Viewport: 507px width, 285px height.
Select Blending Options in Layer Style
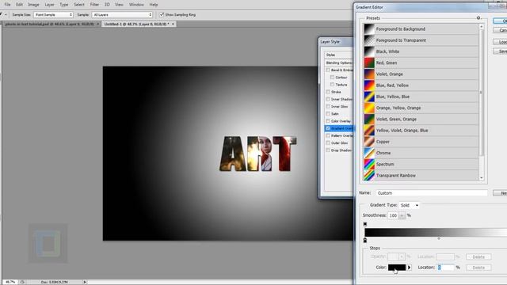coord(339,63)
